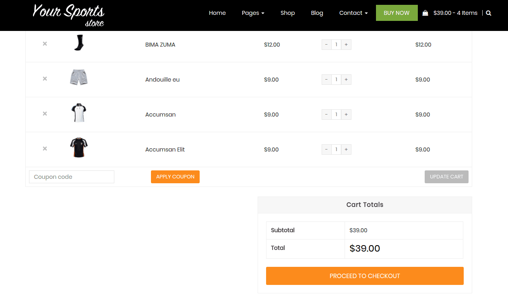508x301 pixels.
Task: Open the search icon in header
Action: pyautogui.click(x=489, y=13)
